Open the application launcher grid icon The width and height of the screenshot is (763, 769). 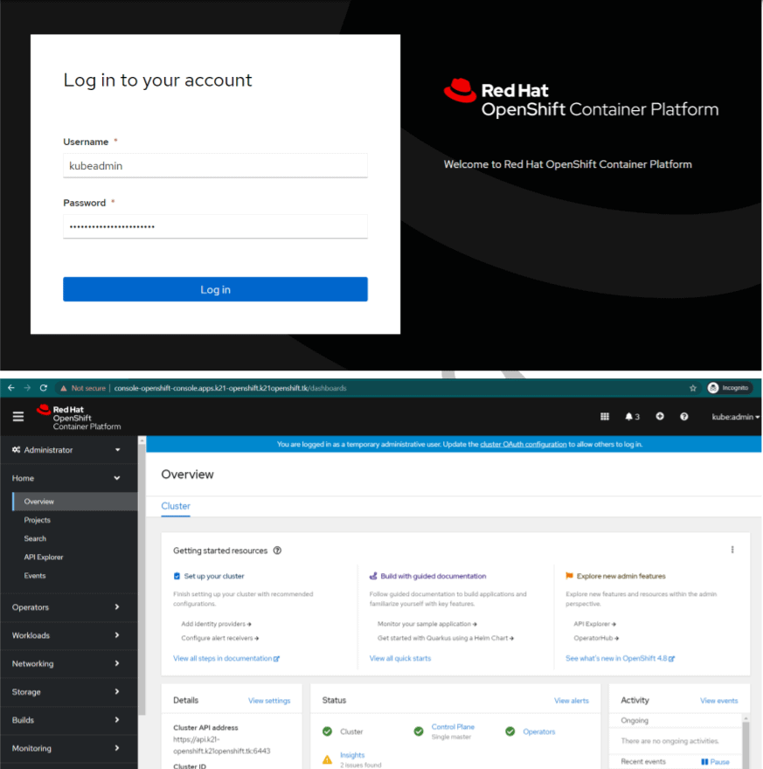coord(604,417)
